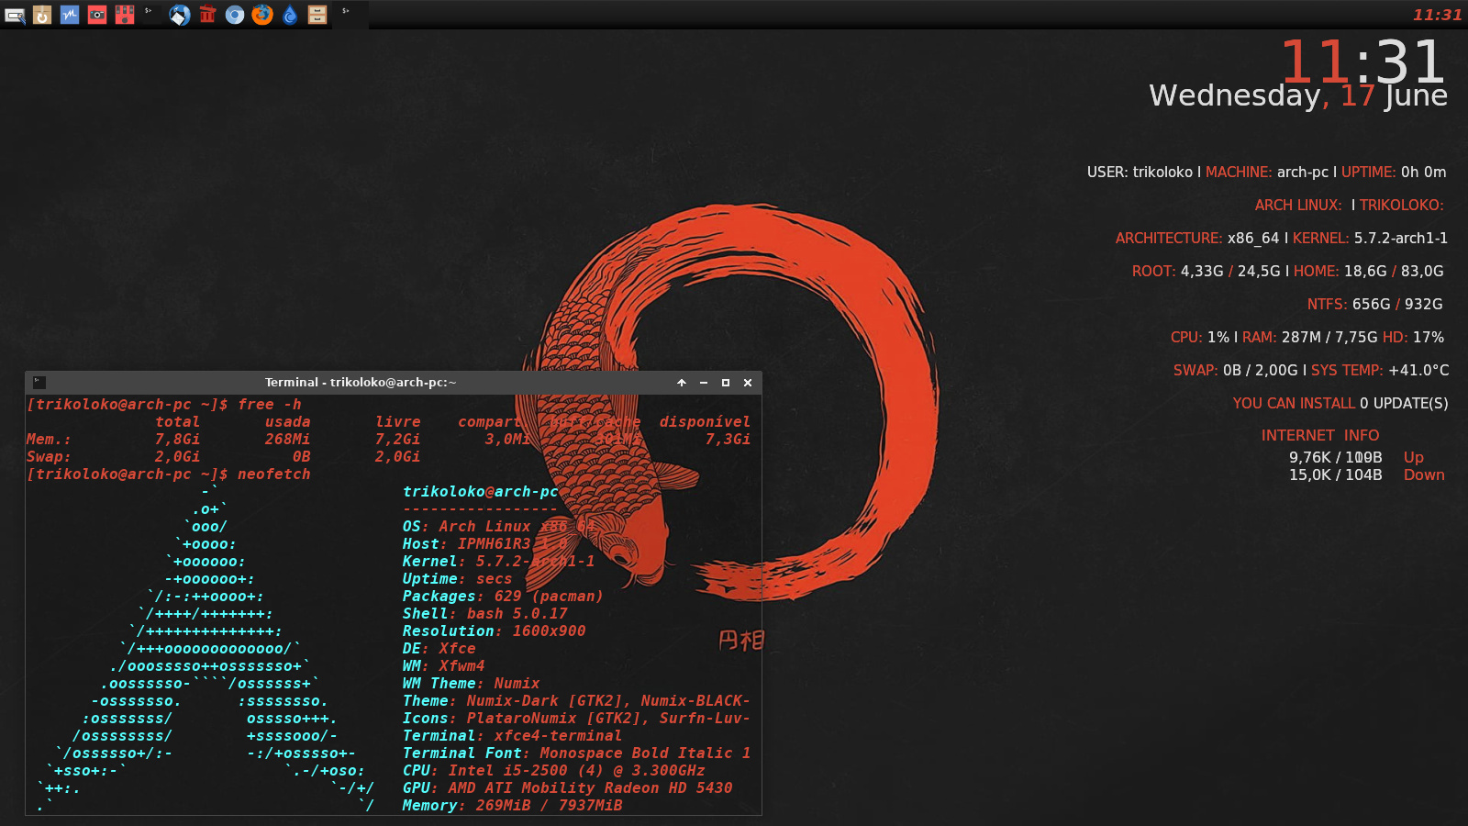Click the panel clock showing 11:31
Image resolution: width=1468 pixels, height=826 pixels.
click(1437, 15)
